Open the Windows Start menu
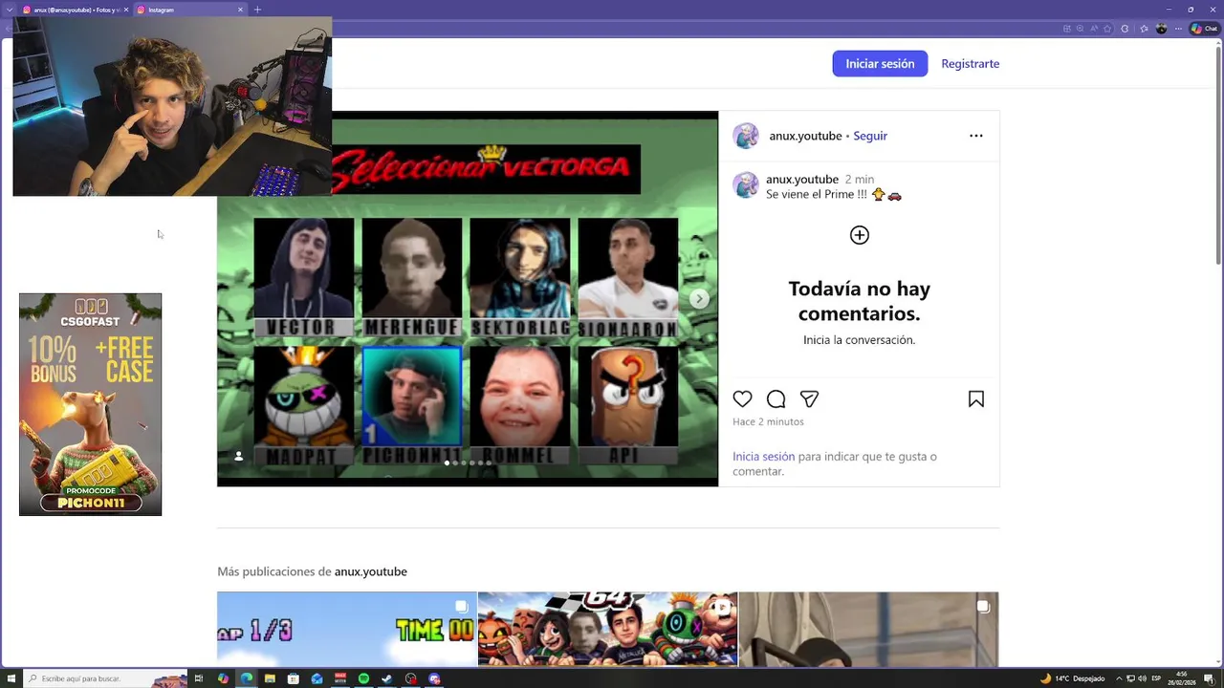This screenshot has height=688, width=1224. coord(11,678)
